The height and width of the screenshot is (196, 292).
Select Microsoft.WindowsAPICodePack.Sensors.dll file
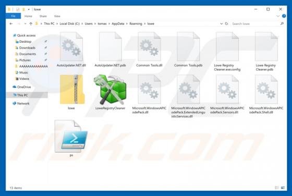[x=227, y=94]
